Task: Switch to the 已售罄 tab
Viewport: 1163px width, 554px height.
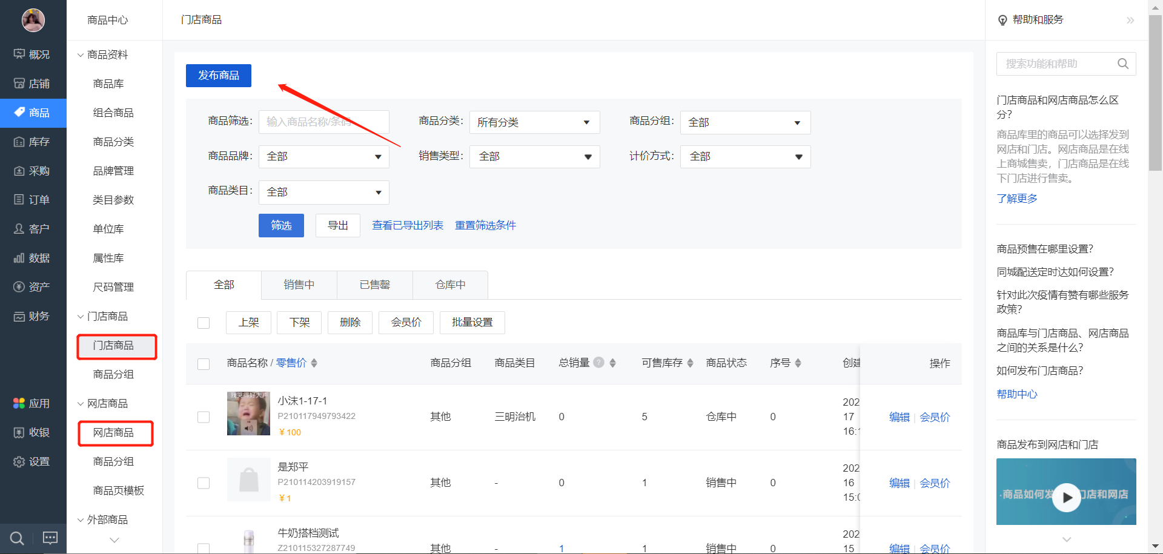Action: point(374,285)
